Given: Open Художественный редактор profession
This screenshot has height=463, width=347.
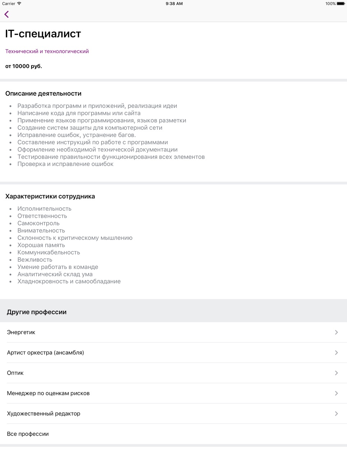Looking at the screenshot, I should (173, 413).
